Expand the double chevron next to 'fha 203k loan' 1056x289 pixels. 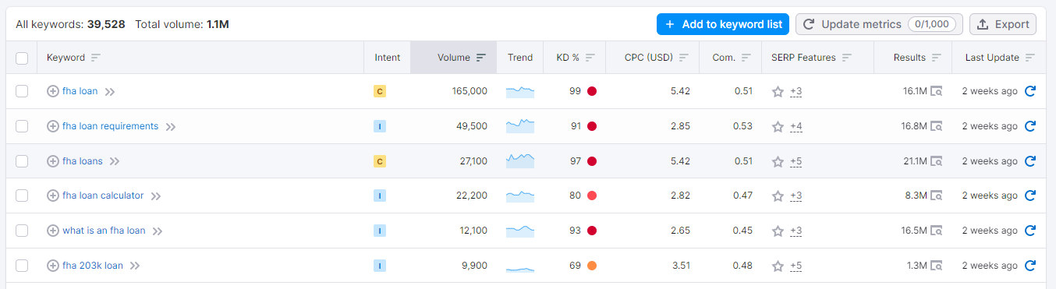pyautogui.click(x=135, y=266)
